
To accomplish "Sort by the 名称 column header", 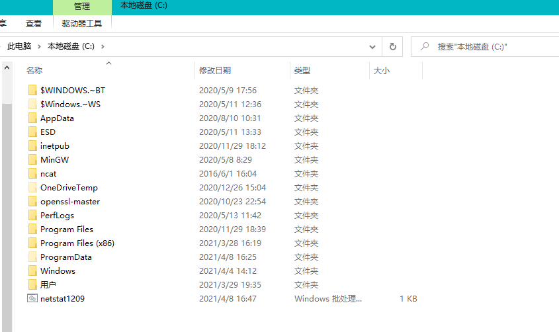I will [x=34, y=71].
